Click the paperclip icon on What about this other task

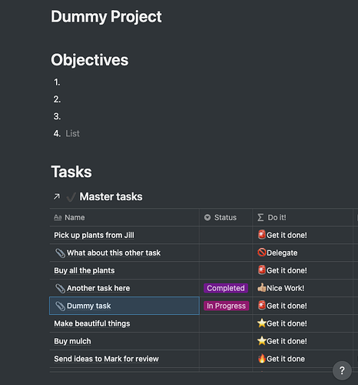60,253
